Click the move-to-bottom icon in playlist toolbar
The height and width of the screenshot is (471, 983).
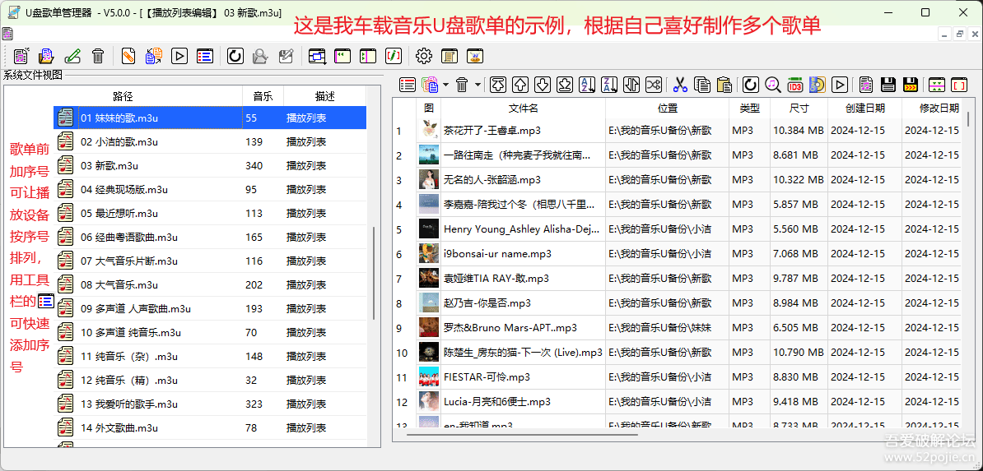coord(565,84)
